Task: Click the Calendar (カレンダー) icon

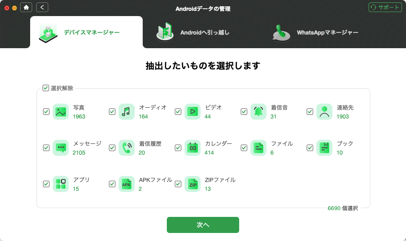Action: pos(193,148)
